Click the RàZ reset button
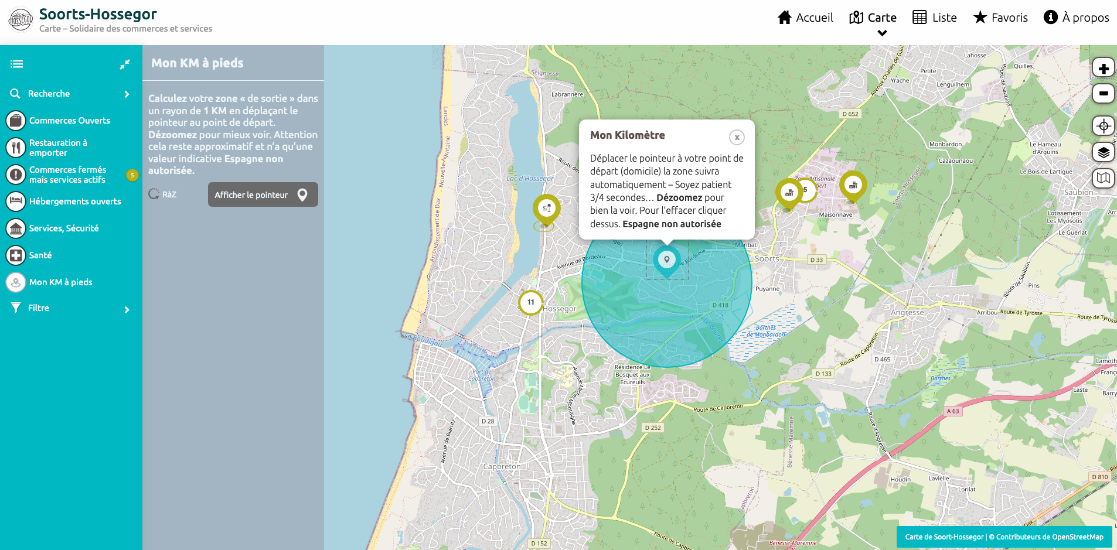1117x550 pixels. click(x=162, y=194)
